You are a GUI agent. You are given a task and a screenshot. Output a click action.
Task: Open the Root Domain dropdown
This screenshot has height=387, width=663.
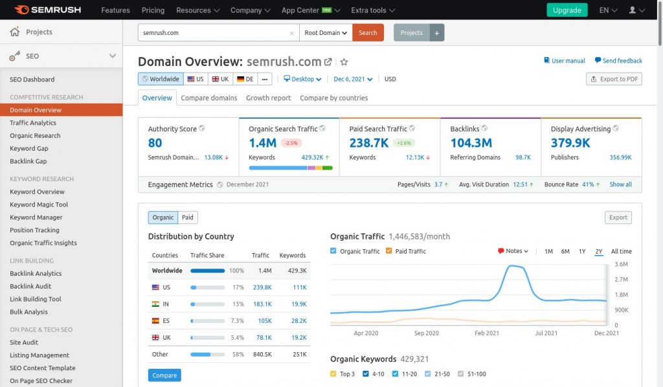(x=326, y=32)
